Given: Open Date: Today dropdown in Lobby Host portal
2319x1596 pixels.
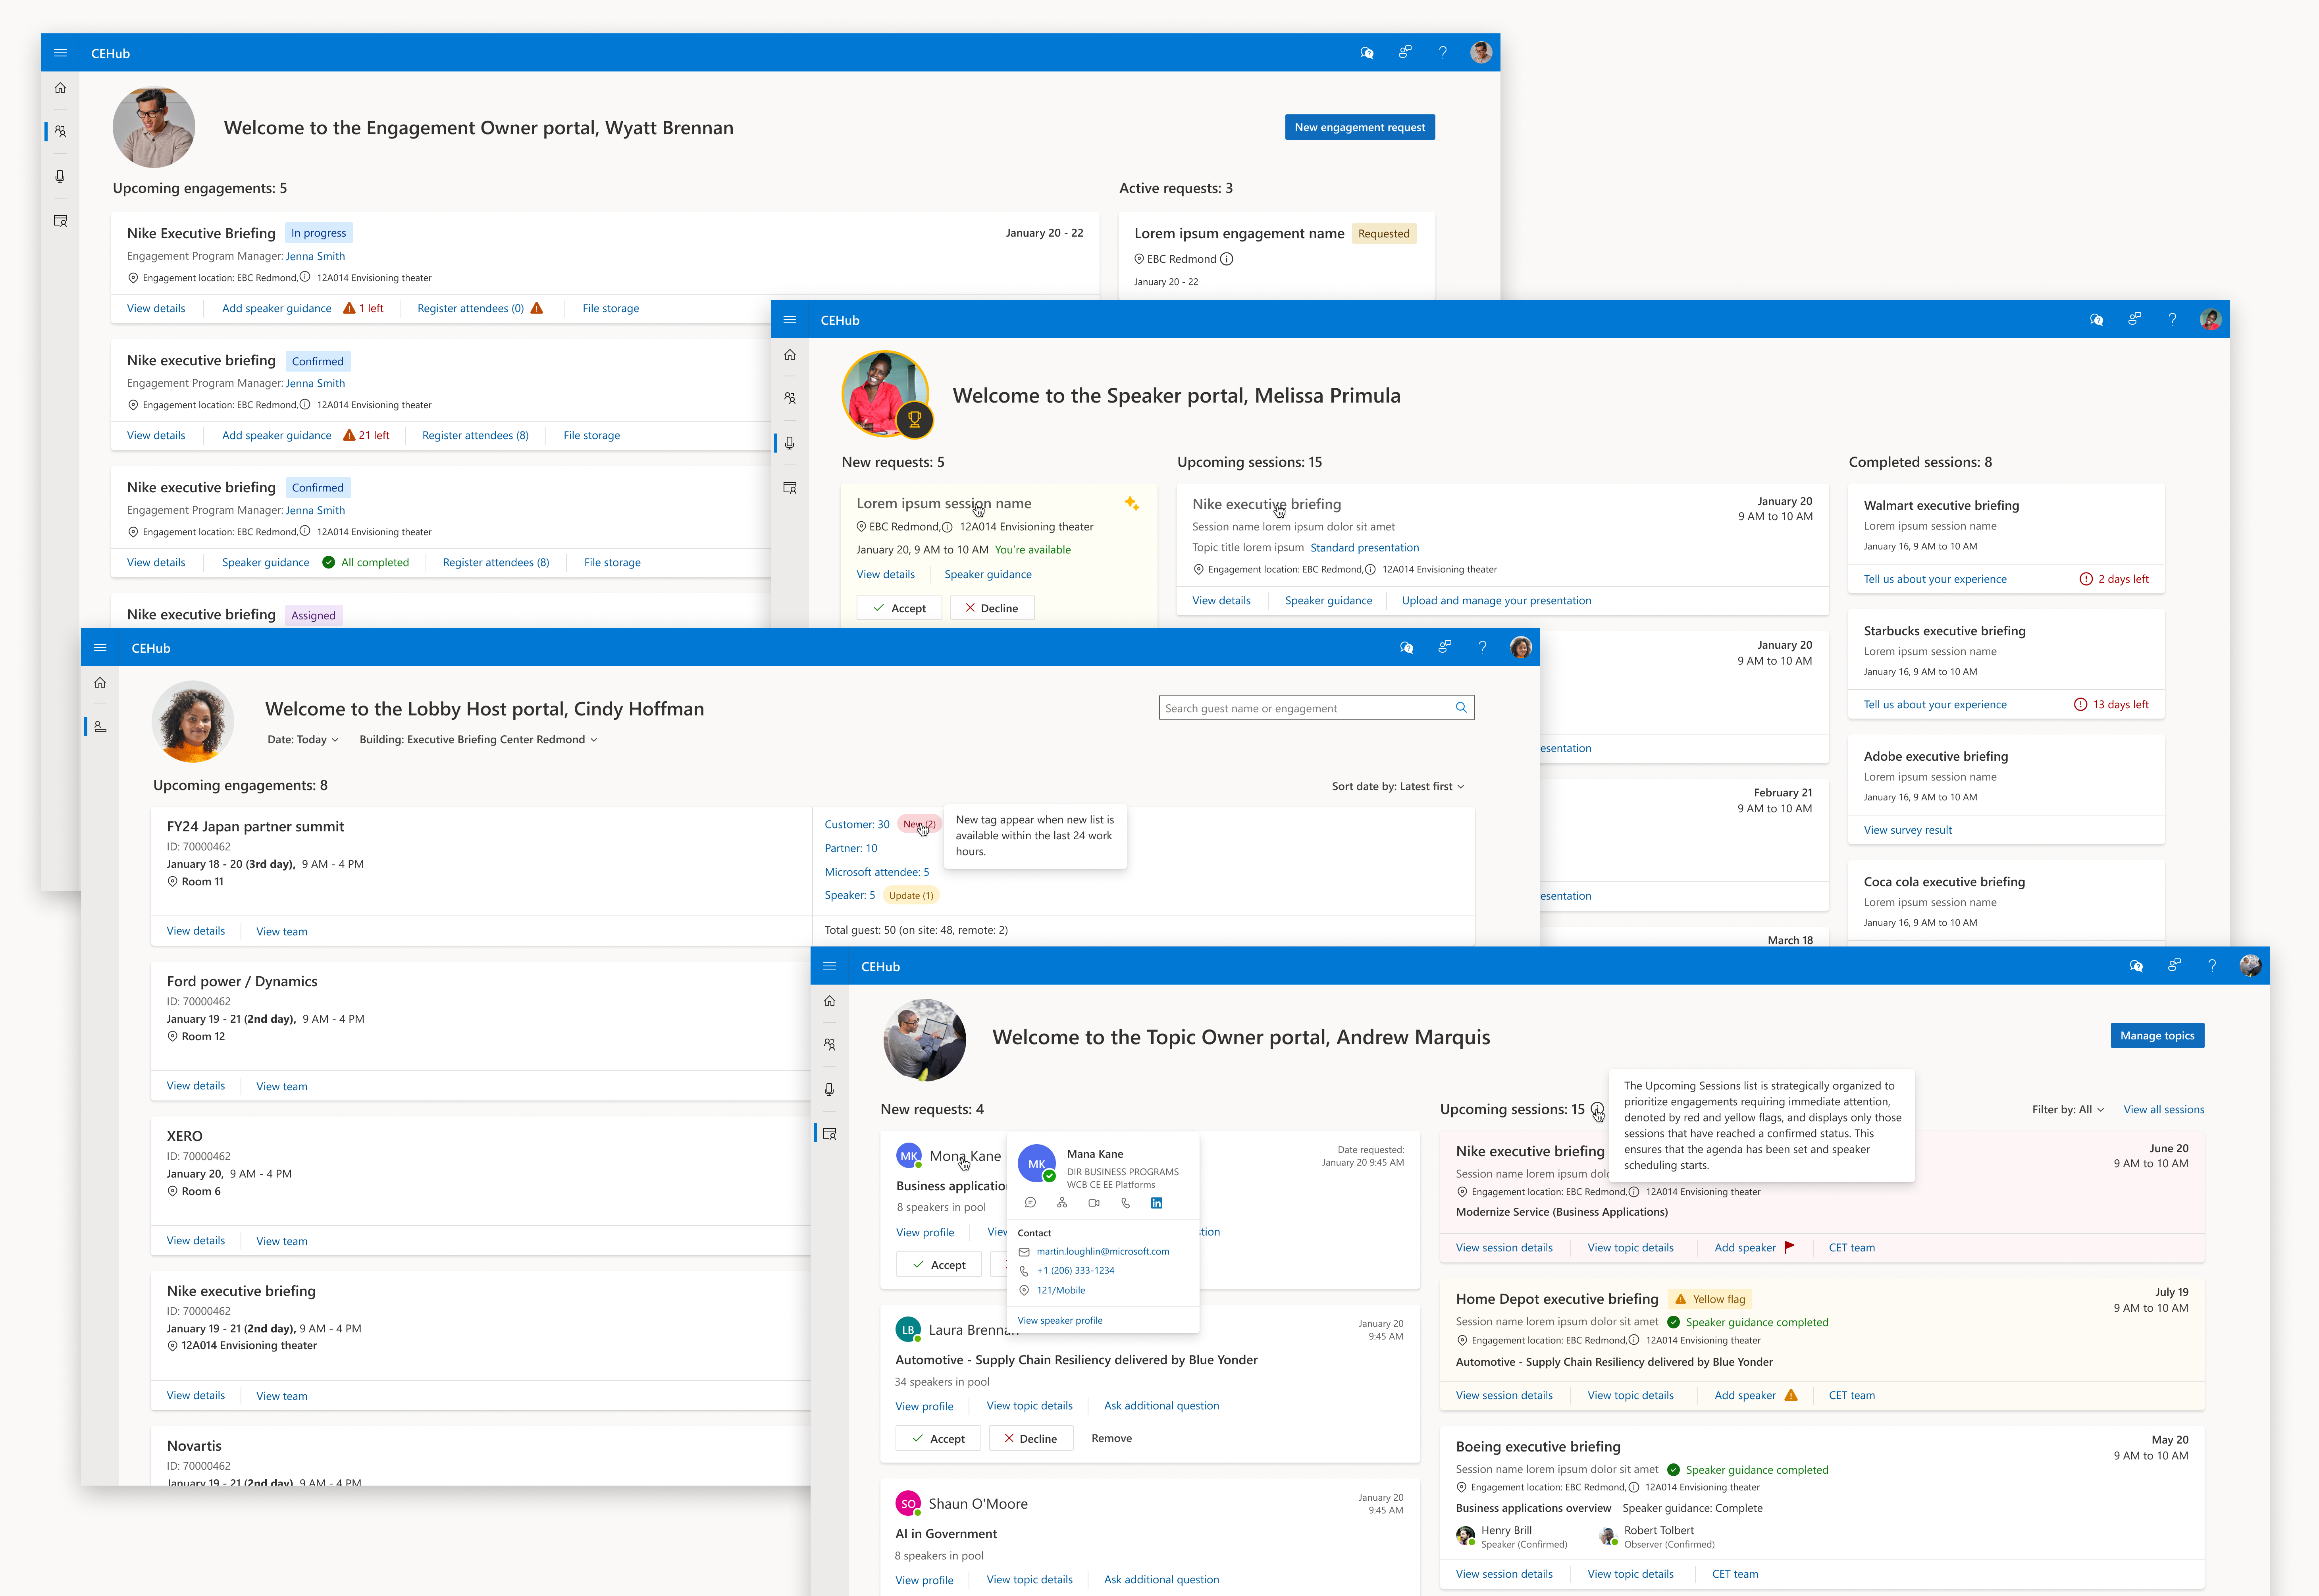Looking at the screenshot, I should 303,740.
